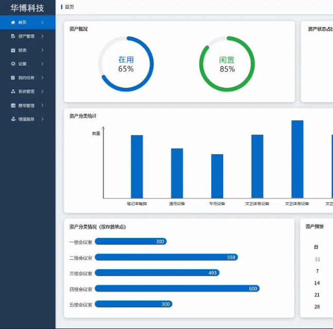Select 我的任务 menu label

tap(26, 78)
